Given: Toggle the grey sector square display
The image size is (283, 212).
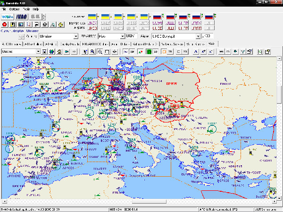Looking at the screenshot, I should click(178, 51).
